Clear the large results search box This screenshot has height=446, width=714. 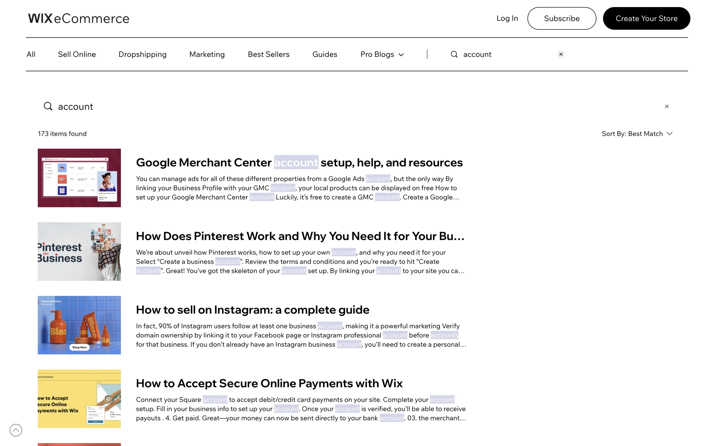(666, 107)
